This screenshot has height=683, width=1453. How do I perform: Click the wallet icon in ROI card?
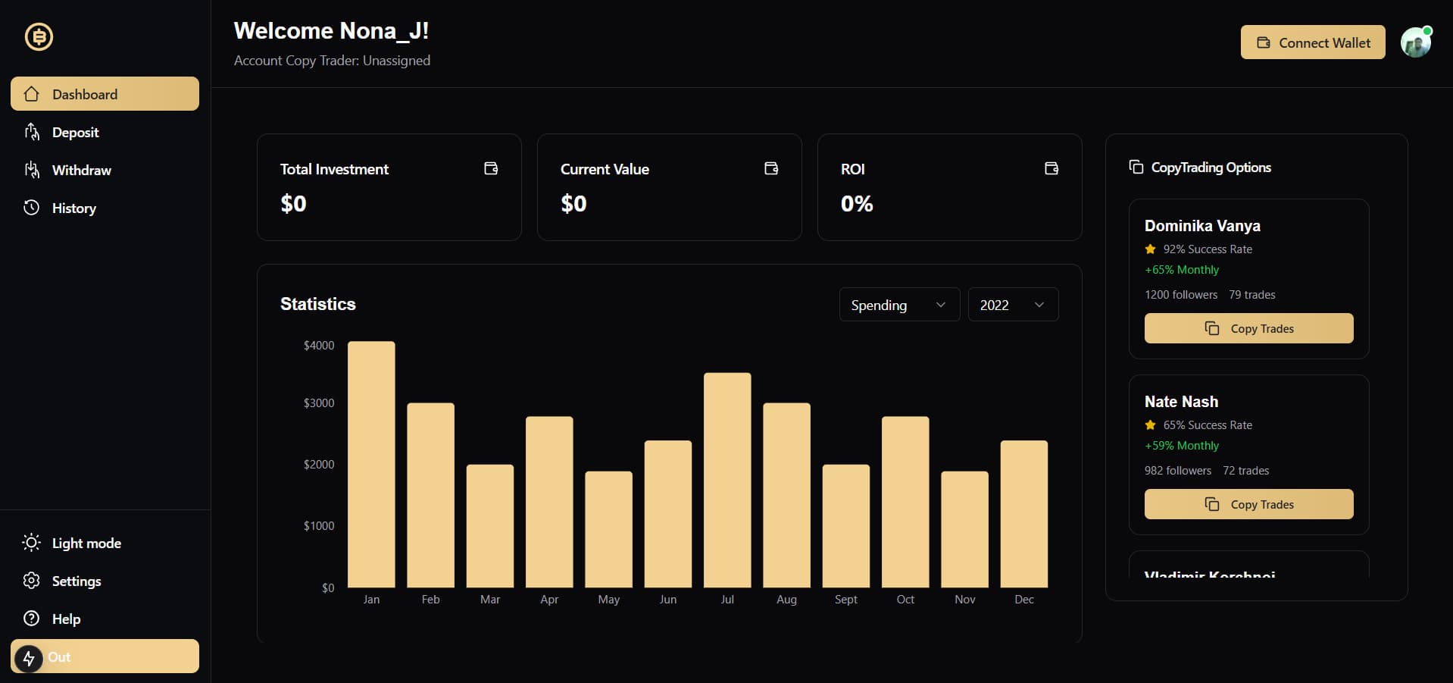1051,168
